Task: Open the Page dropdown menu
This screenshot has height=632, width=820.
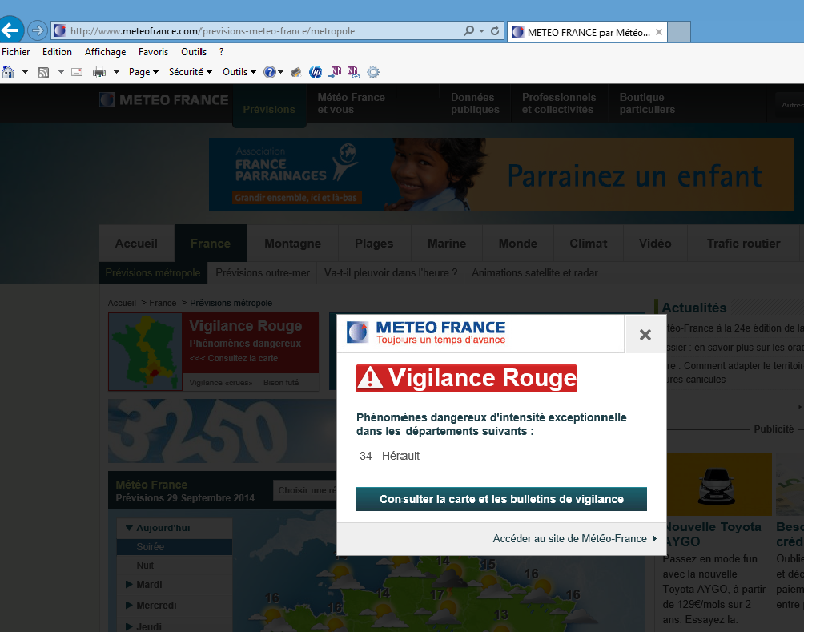Action: (x=143, y=72)
